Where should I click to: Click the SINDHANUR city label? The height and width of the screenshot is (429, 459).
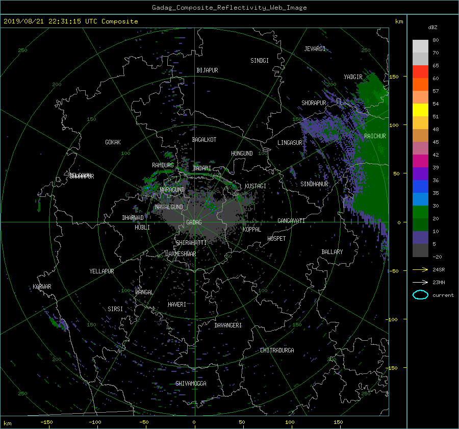tap(314, 184)
